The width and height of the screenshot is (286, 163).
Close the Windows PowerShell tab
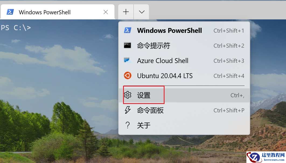tap(106, 12)
